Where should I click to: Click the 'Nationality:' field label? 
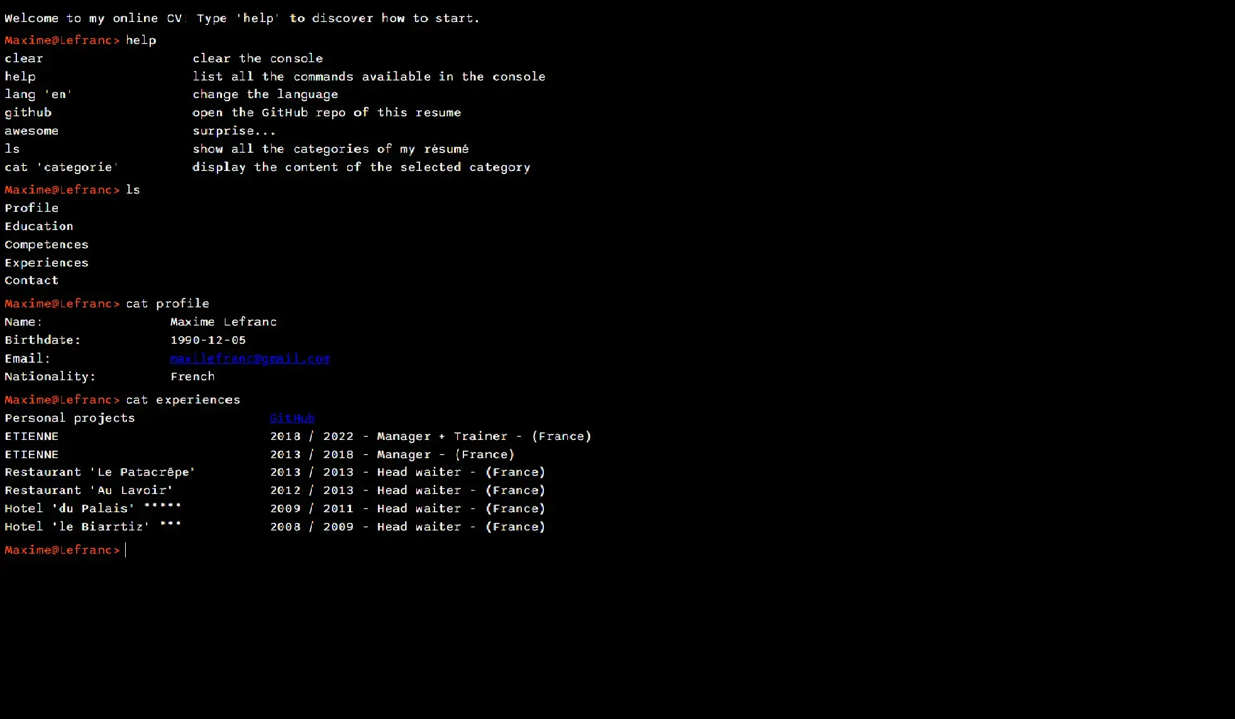50,376
